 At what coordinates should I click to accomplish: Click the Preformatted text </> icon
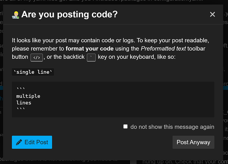(x=37, y=57)
